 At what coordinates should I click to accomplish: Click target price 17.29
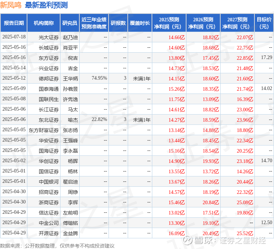pyautogui.click(x=267, y=57)
